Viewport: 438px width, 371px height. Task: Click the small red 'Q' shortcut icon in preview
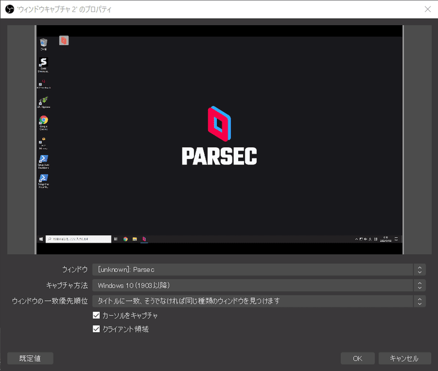click(44, 84)
